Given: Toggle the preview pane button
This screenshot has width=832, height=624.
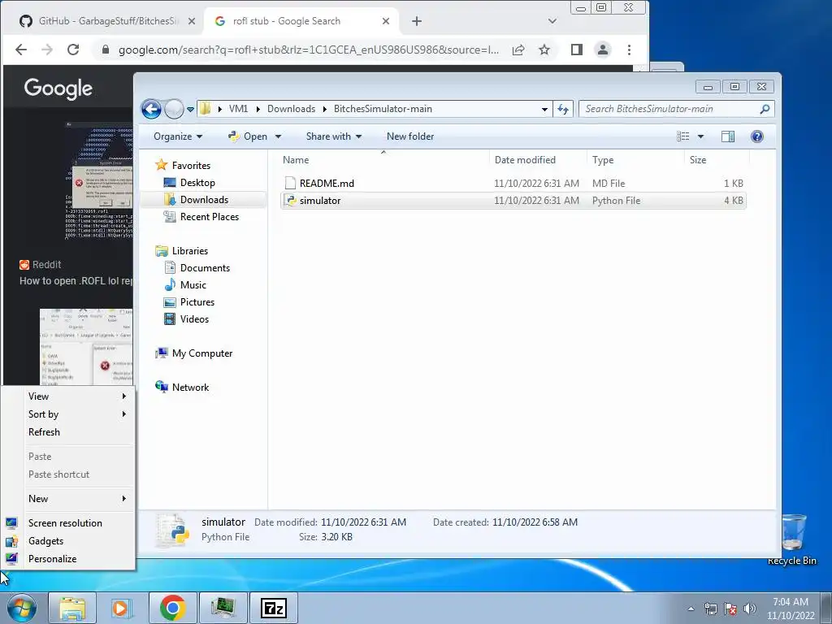Looking at the screenshot, I should click(728, 136).
